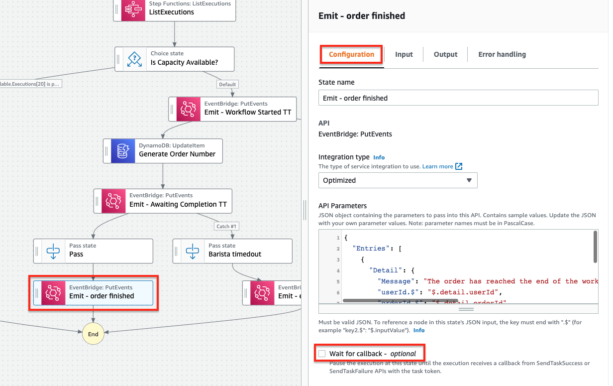Viewport: 613px width, 386px height.
Task: Click the Default branch label
Action: 227,84
